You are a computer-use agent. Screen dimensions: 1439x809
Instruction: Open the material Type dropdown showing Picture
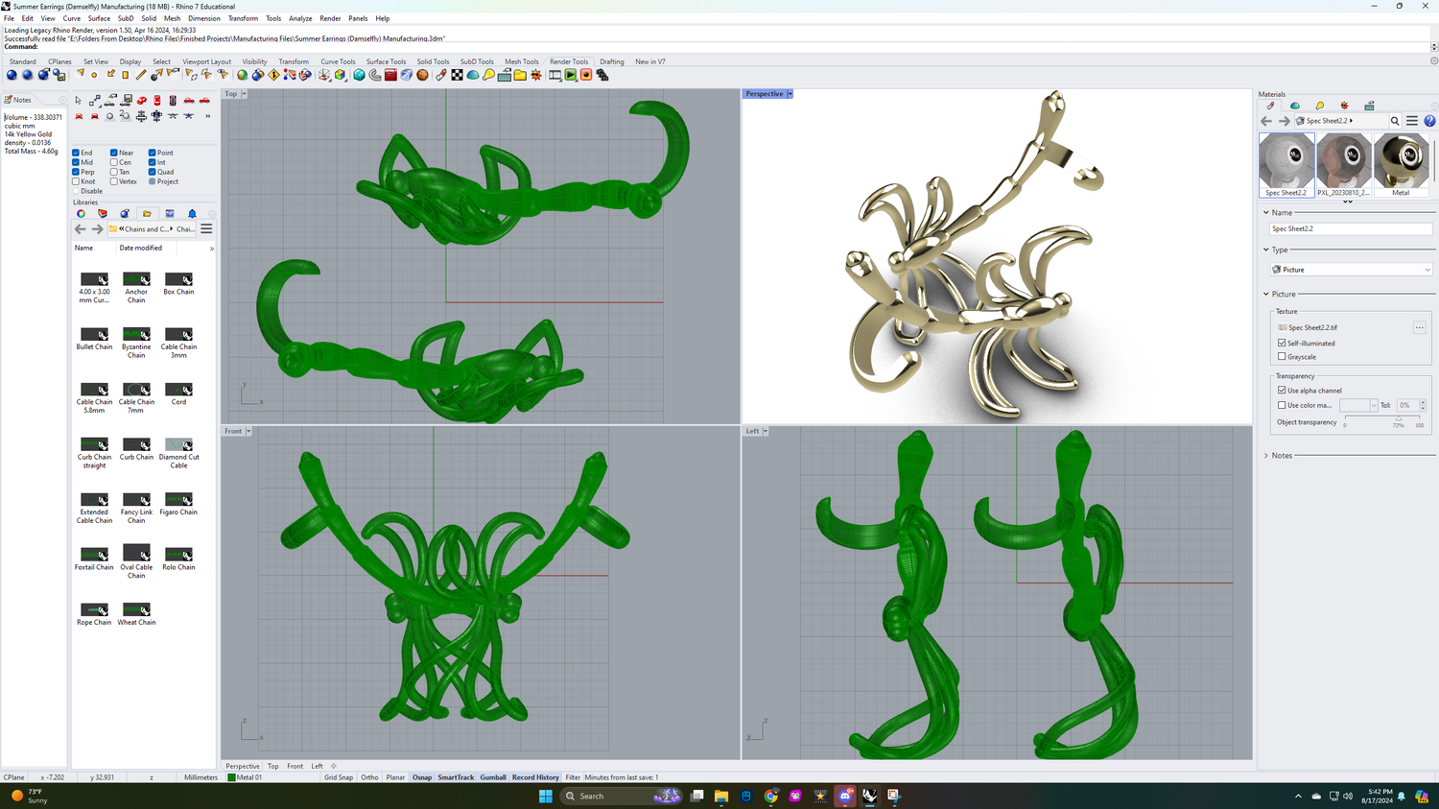(x=1350, y=270)
